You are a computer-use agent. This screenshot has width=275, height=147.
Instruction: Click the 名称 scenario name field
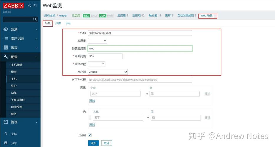(x=140, y=33)
